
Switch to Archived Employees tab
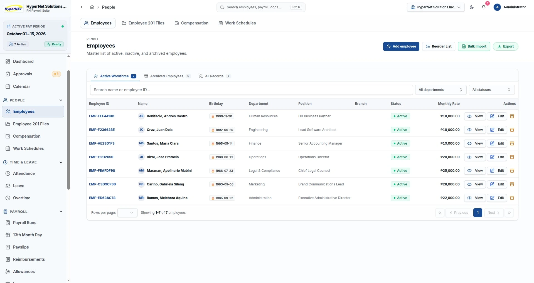tap(168, 76)
